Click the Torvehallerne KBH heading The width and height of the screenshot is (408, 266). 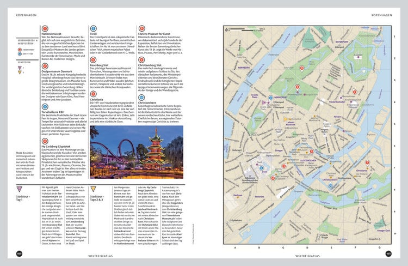coord(53,112)
